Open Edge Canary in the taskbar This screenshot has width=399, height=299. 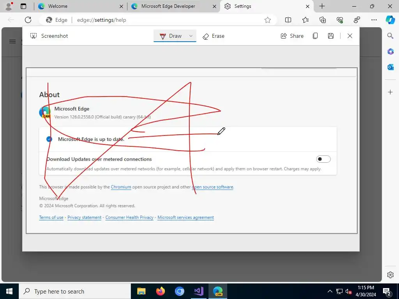218,291
